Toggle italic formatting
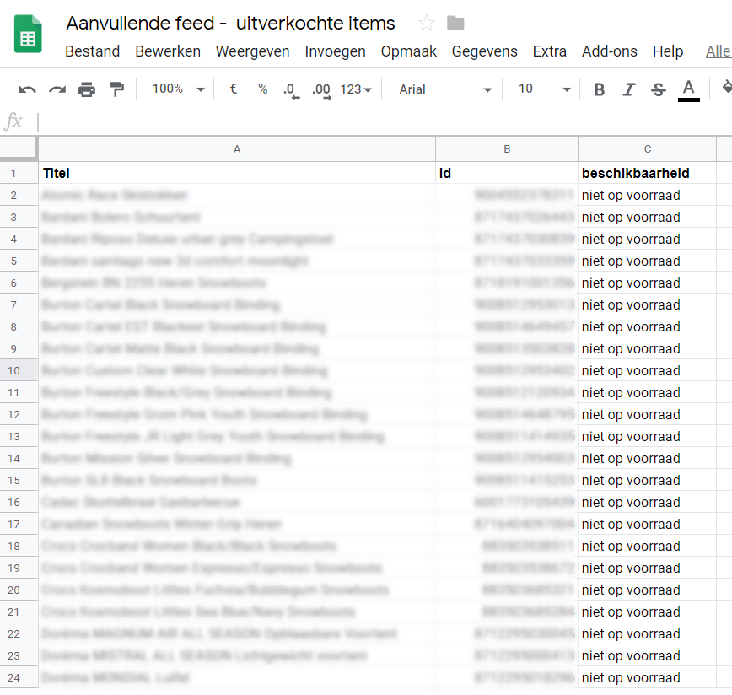 tap(629, 89)
